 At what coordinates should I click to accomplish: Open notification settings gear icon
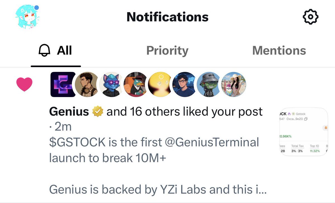point(311,17)
